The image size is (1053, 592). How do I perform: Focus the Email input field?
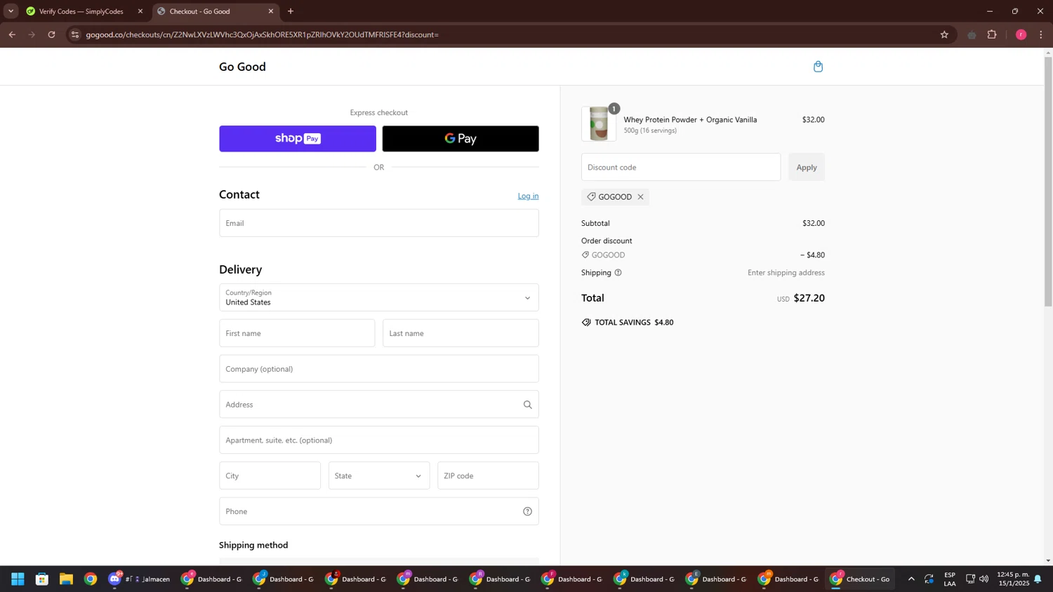click(379, 223)
